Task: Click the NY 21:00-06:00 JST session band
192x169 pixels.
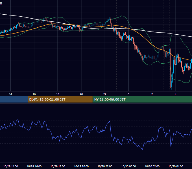Action: 142,99
